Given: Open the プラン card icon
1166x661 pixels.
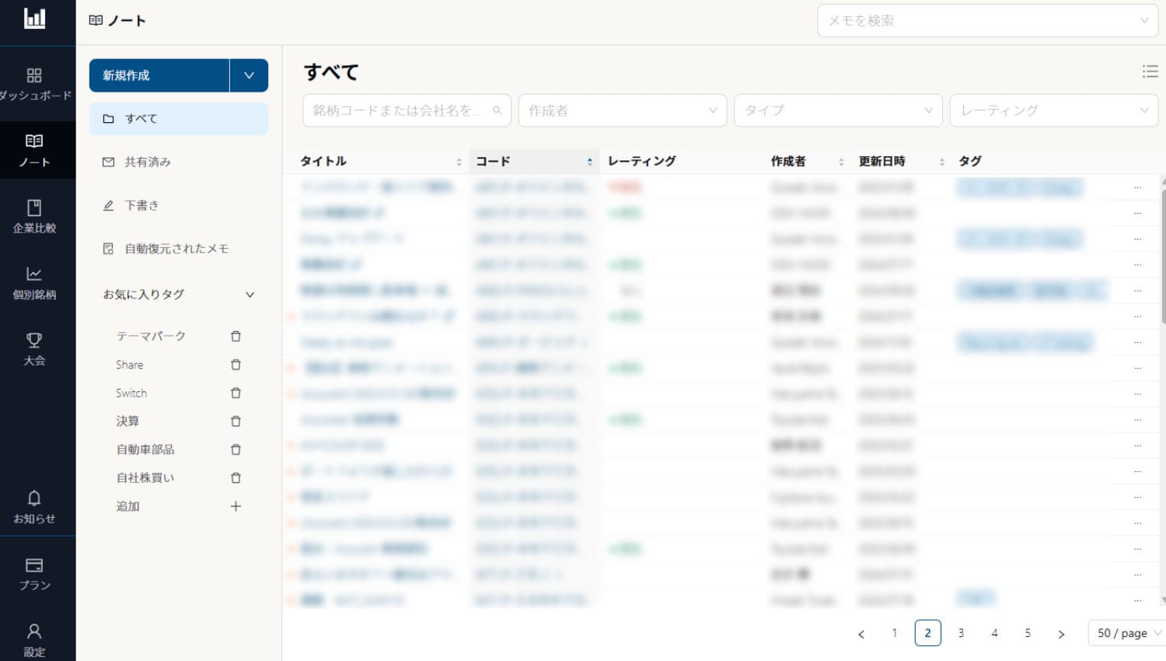Looking at the screenshot, I should (34, 565).
